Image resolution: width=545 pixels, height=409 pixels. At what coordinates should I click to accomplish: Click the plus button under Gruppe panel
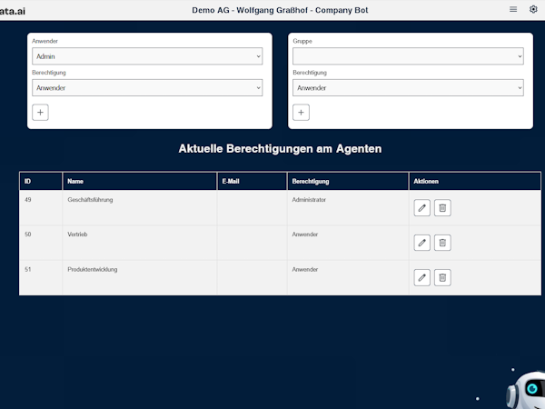pyautogui.click(x=302, y=113)
